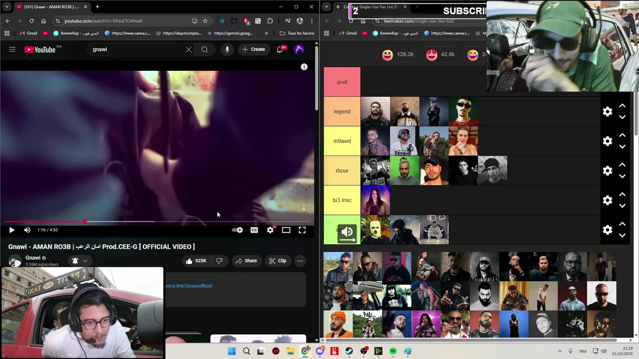Open Windows Start menu
Viewport: 639px width, 359px height.
click(232, 352)
